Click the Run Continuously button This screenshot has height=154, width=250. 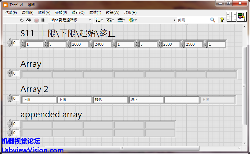click(x=29, y=20)
